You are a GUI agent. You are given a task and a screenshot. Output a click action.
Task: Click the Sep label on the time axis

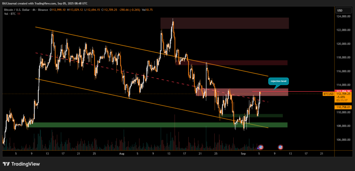pos(243,153)
